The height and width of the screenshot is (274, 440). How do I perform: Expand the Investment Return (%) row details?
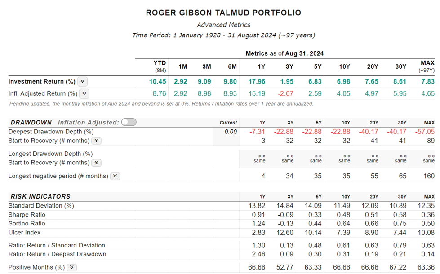pyautogui.click(x=82, y=82)
